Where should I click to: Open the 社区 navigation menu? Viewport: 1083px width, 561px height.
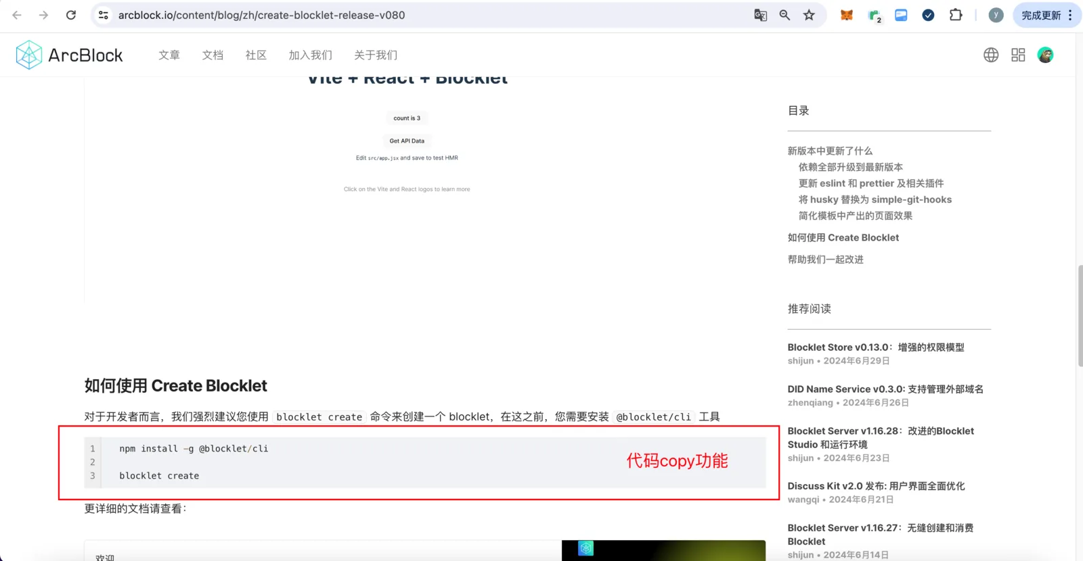click(x=256, y=55)
